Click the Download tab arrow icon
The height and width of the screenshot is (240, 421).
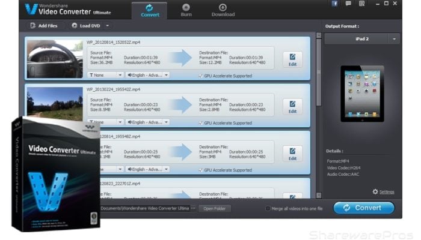pos(223,7)
